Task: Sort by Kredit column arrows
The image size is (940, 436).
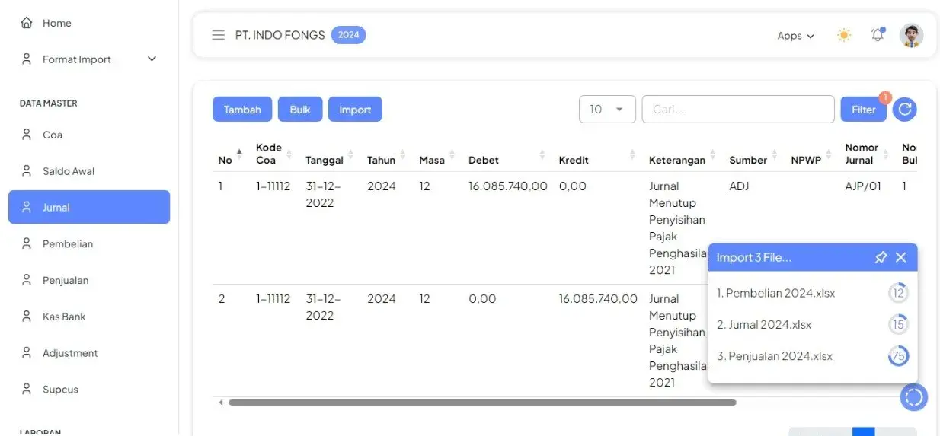Action: click(x=632, y=154)
